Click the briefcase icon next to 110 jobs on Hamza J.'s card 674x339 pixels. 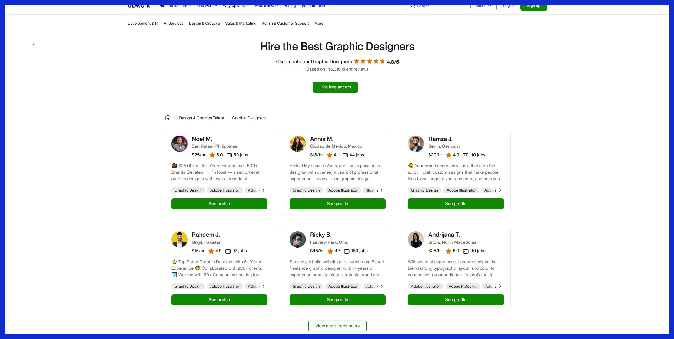pyautogui.click(x=466, y=155)
